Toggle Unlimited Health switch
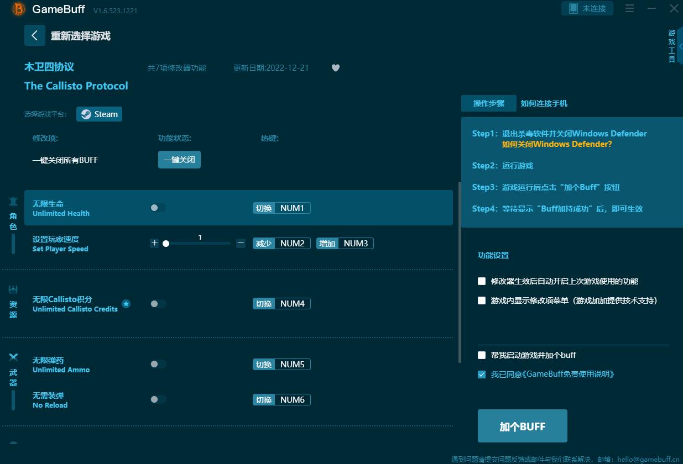 pyautogui.click(x=158, y=208)
